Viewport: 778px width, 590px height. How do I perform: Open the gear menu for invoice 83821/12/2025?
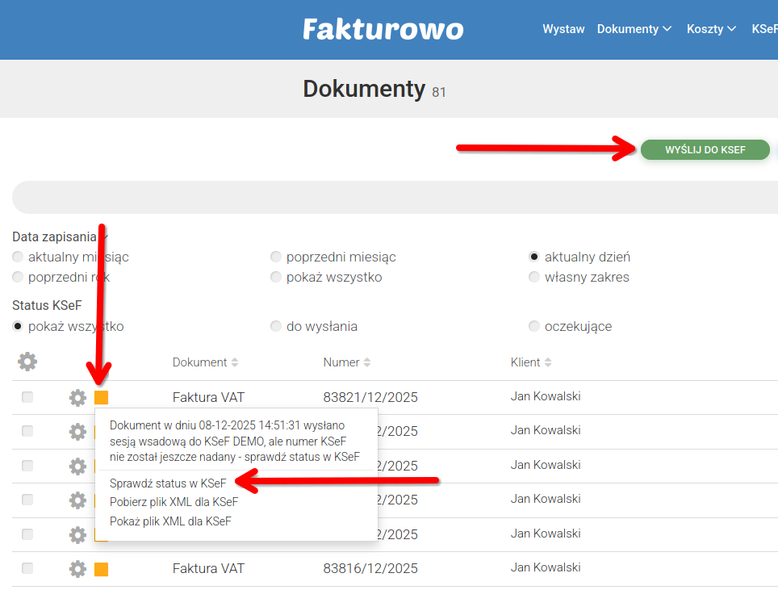coord(77,397)
